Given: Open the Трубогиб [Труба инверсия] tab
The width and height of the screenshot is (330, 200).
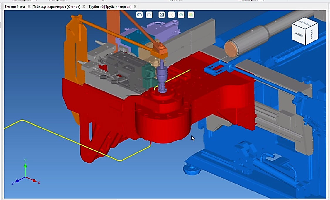Looking at the screenshot, I should click(x=110, y=6).
